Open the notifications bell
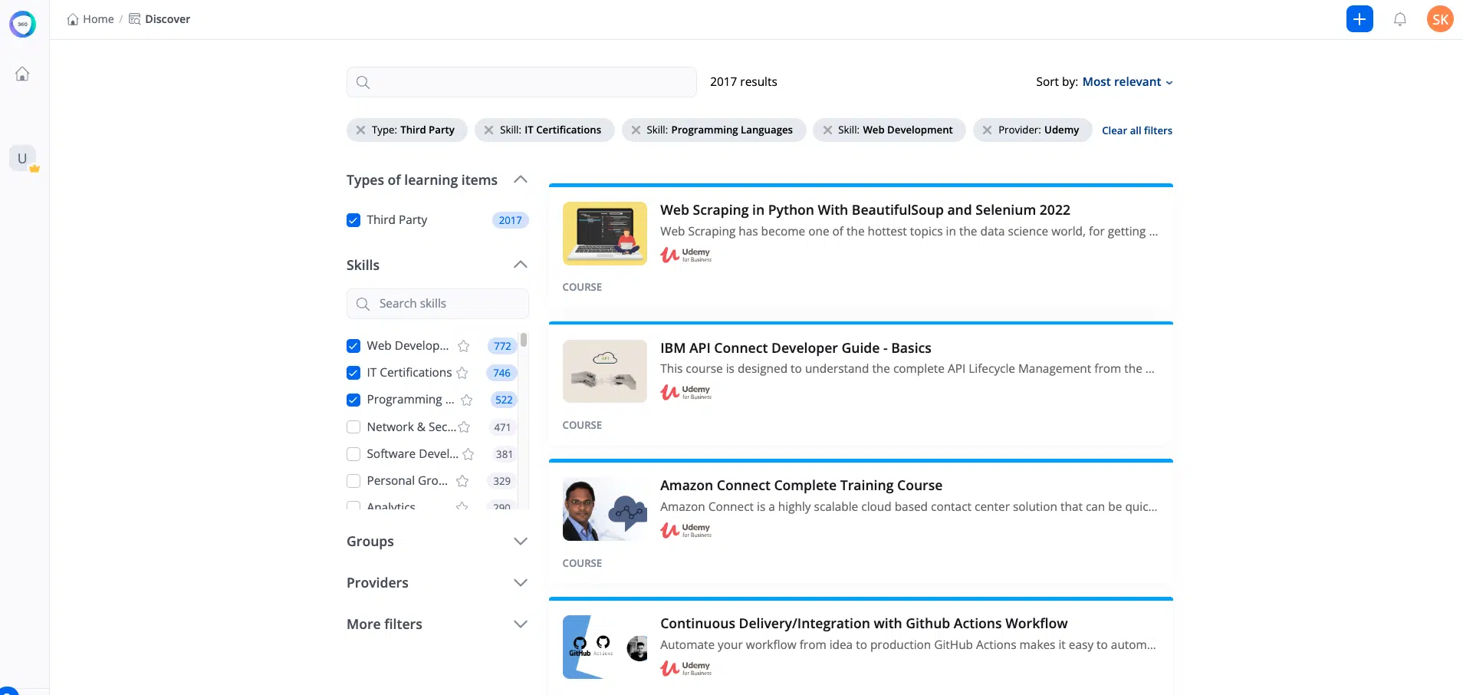This screenshot has width=1463, height=695. 1400,19
